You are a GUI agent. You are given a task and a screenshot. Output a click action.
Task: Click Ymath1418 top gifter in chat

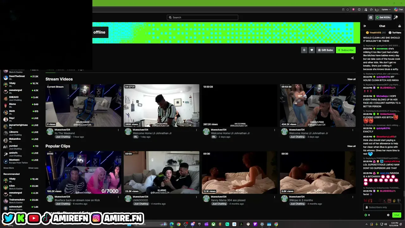376,33
